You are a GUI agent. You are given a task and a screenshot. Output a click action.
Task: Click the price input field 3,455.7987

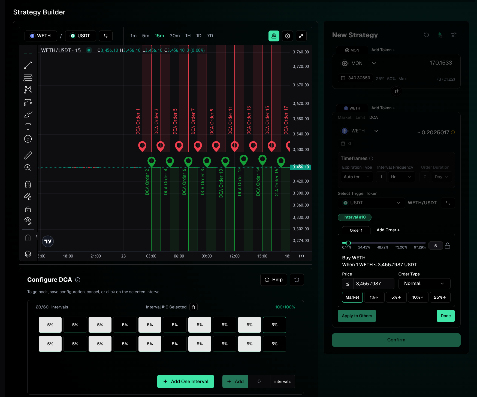(x=373, y=284)
